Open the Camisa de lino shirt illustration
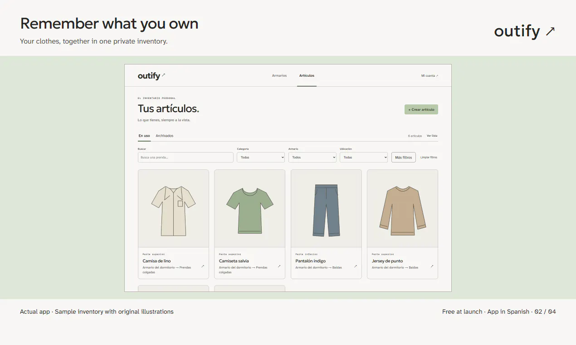Image resolution: width=576 pixels, height=345 pixels. coord(173,211)
